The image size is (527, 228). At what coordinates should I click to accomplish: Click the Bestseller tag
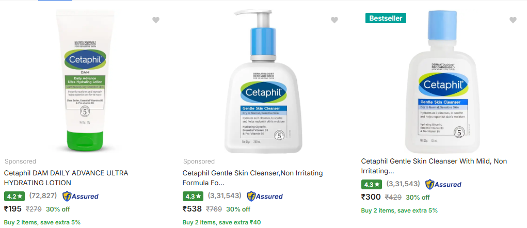[x=386, y=18]
